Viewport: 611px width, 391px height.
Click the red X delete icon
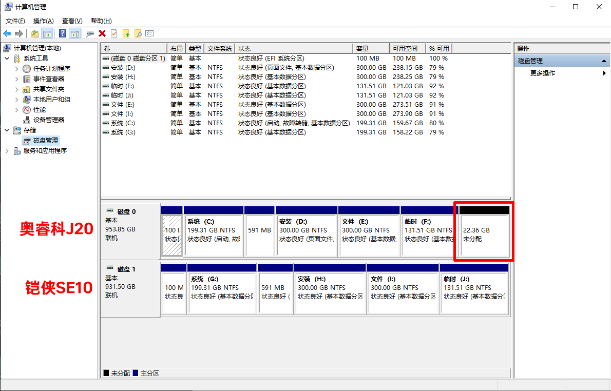point(102,33)
